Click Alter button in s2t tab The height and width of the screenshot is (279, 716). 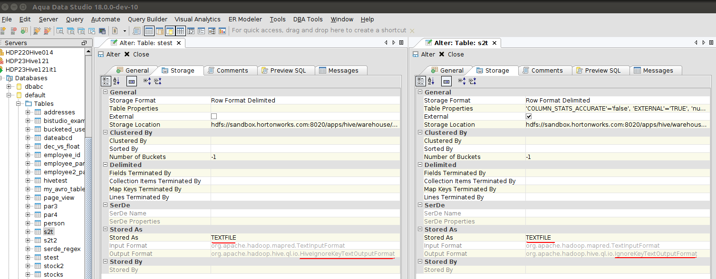click(424, 54)
